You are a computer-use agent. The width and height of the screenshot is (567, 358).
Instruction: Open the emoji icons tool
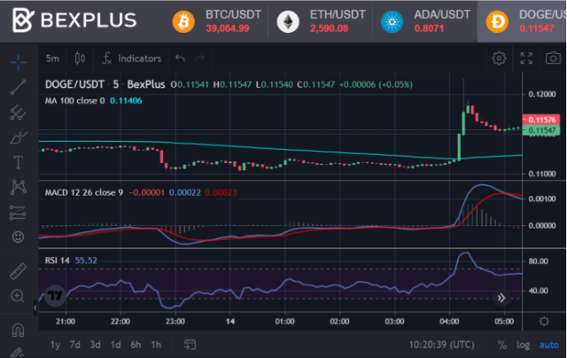point(18,237)
